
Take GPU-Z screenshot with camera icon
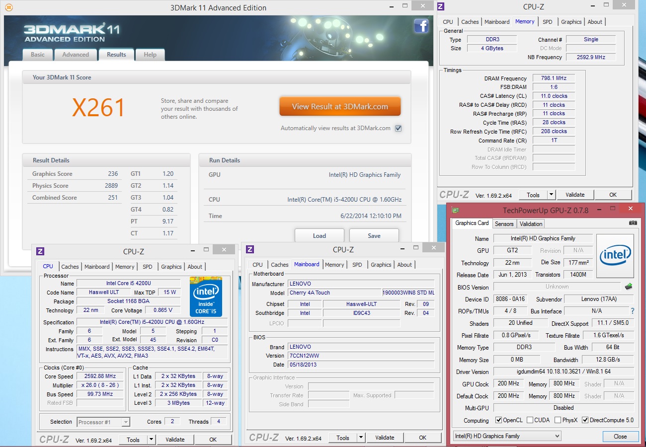coord(633,223)
